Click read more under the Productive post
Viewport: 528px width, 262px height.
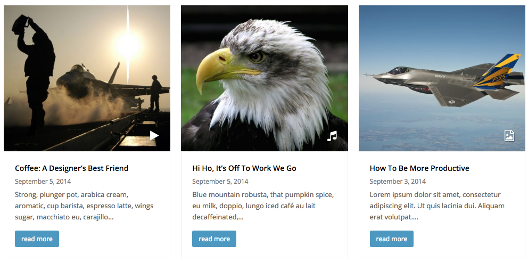click(x=392, y=239)
